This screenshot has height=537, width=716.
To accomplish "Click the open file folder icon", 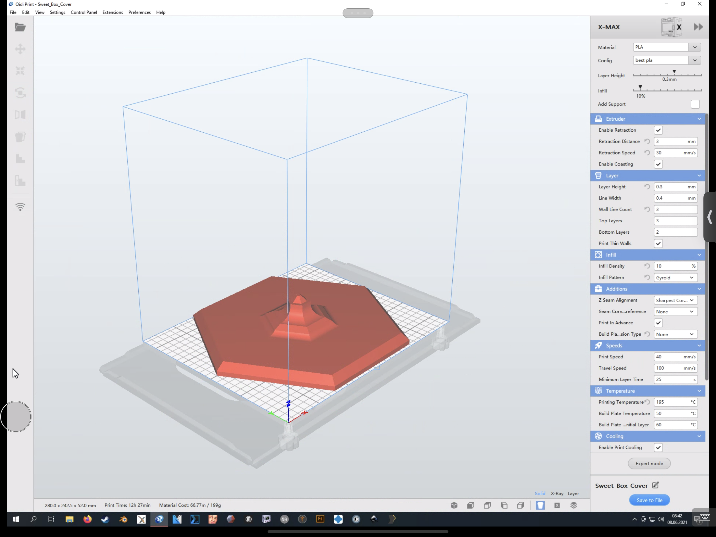I will click(x=20, y=27).
